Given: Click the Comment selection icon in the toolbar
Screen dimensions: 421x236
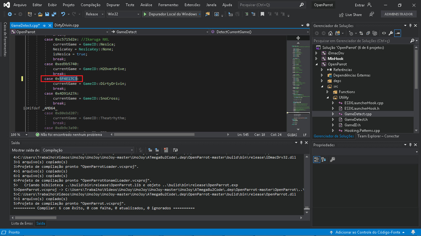Looking at the screenshot, I should 246,14.
